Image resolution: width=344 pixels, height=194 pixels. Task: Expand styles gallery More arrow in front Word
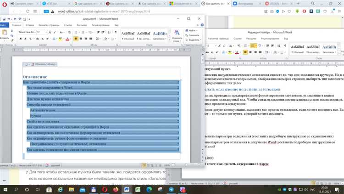(x=169, y=40)
